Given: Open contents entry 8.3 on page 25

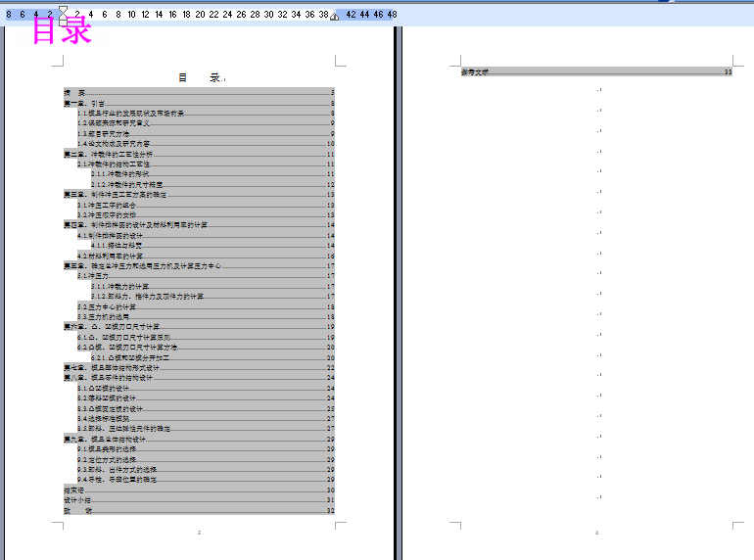Looking at the screenshot, I should tap(206, 409).
